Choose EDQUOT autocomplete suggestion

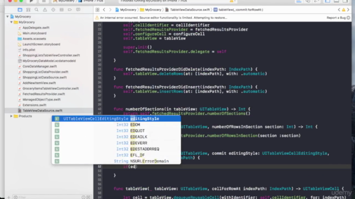tap(116, 130)
